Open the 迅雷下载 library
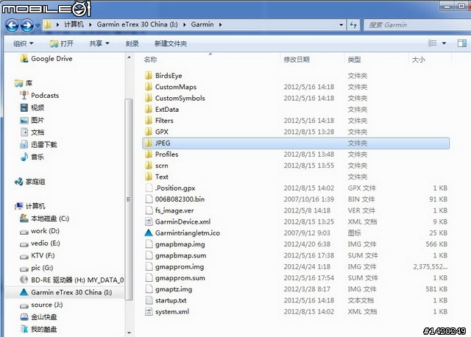This screenshot has height=337, width=471. point(38,145)
